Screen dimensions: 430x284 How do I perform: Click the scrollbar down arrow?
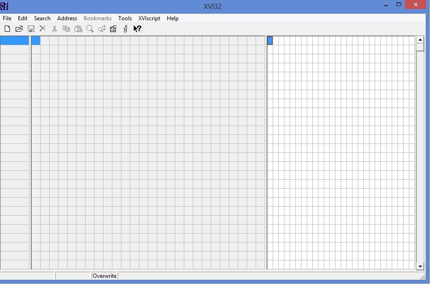click(x=420, y=266)
